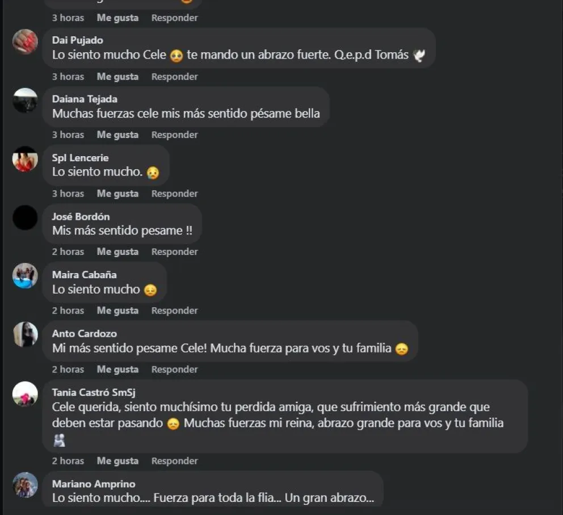This screenshot has height=515, width=563.
Task: Reply to Anto Cardozo's comment
Action: (174, 370)
